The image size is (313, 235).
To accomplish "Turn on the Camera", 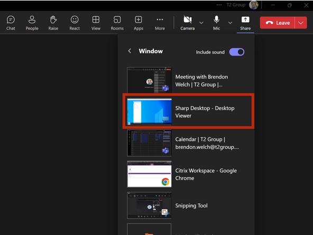I will coord(188,23).
